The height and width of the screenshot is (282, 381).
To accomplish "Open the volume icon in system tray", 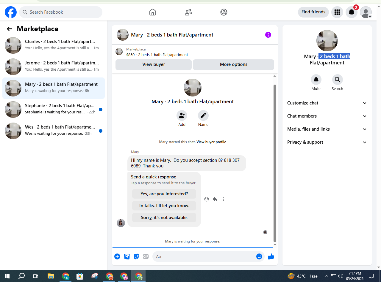I will [x=341, y=276].
